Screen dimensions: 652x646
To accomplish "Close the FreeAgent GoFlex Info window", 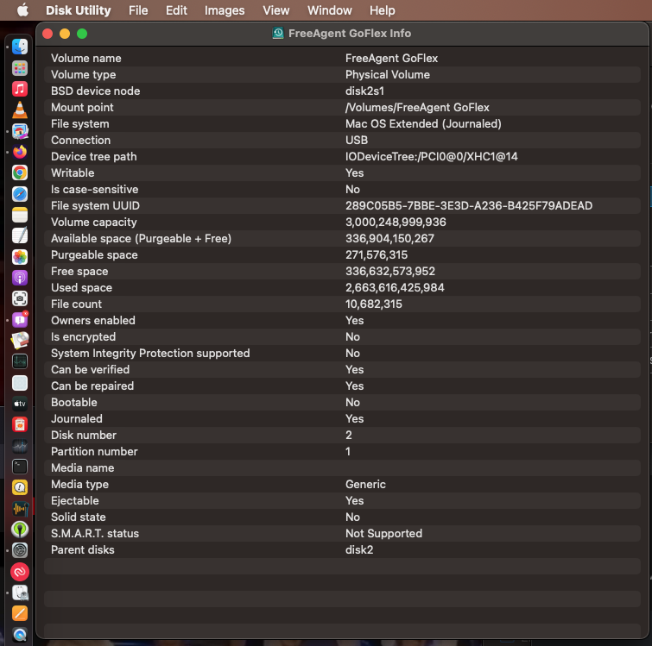I will [x=47, y=34].
